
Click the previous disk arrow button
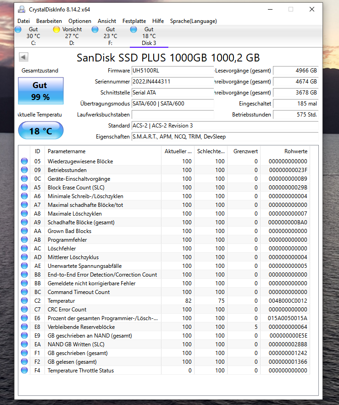pyautogui.click(x=23, y=57)
